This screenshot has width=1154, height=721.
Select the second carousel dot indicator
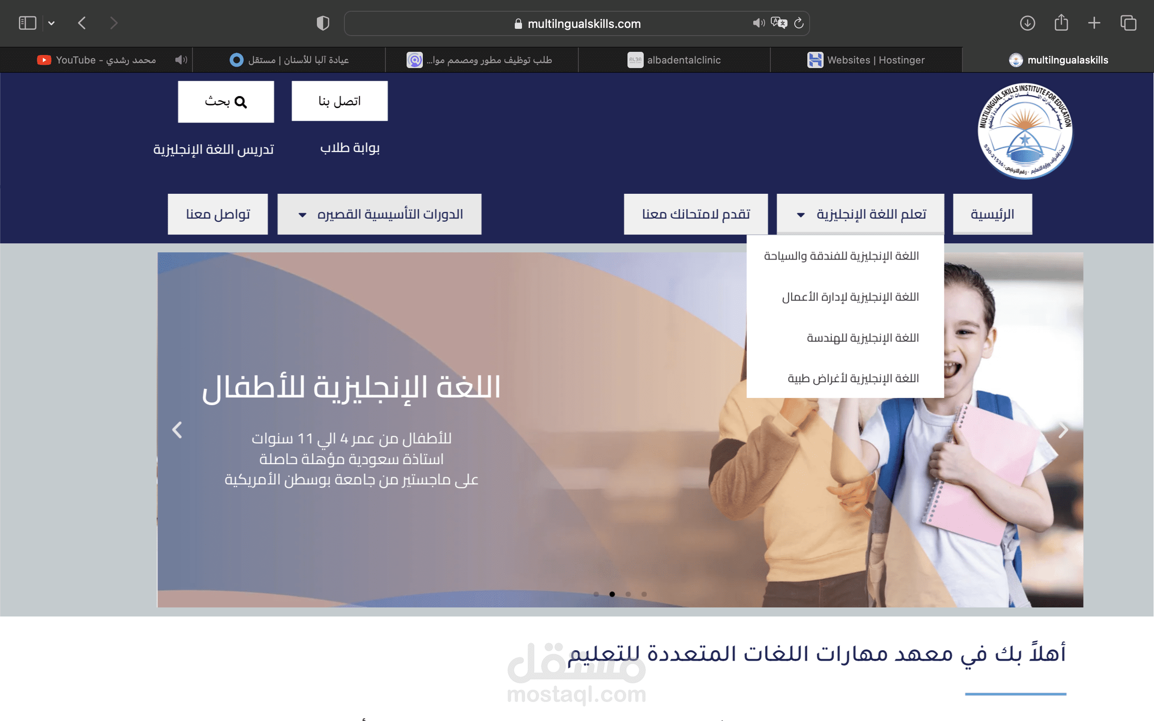coord(612,594)
